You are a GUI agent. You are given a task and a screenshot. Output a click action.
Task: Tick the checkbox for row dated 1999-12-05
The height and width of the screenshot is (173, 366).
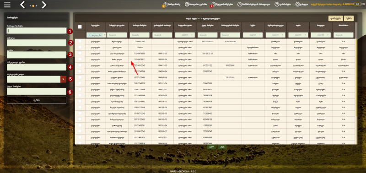[x=80, y=53]
